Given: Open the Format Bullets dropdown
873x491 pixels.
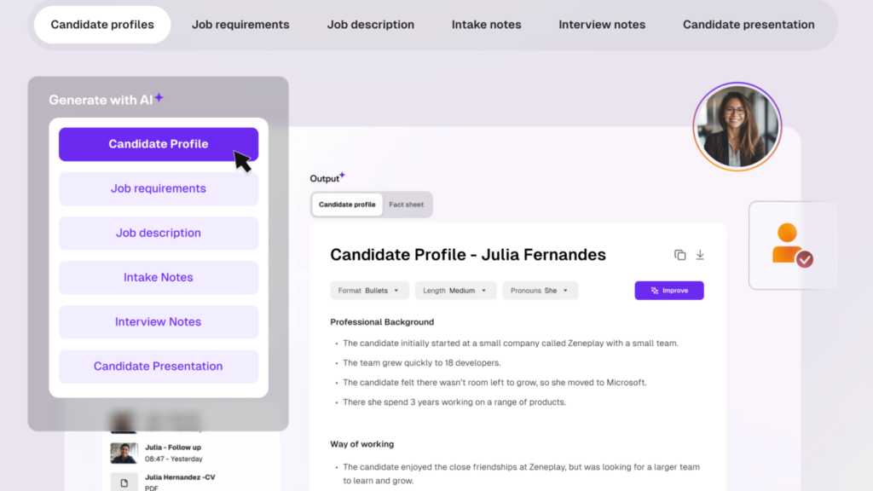Looking at the screenshot, I should coord(369,291).
